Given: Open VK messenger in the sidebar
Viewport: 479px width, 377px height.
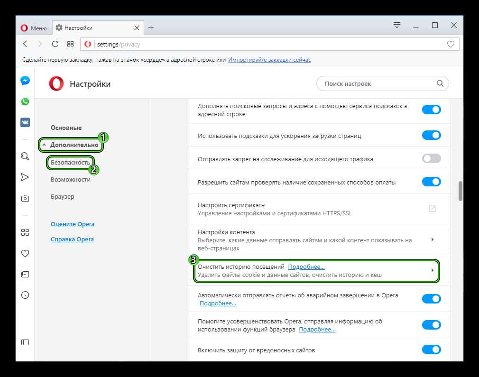Looking at the screenshot, I should (x=25, y=122).
